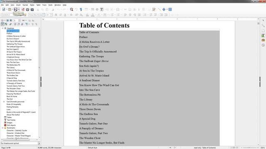Adjust the zoom slider in status bar
This screenshot has width=266, height=149.
pyautogui.click(x=250, y=148)
